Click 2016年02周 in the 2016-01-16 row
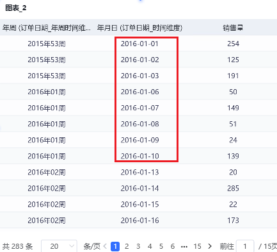Screen dimensions: 277x252 pyautogui.click(x=47, y=221)
